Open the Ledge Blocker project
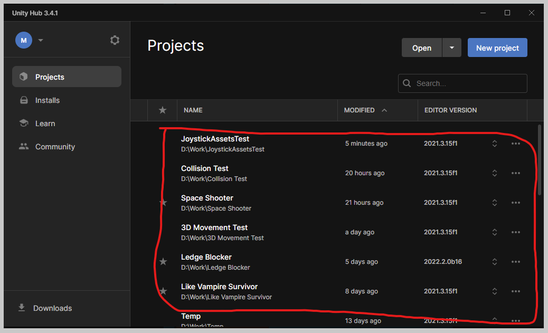 pyautogui.click(x=206, y=257)
